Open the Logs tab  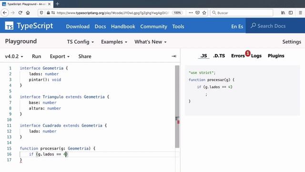[256, 56]
